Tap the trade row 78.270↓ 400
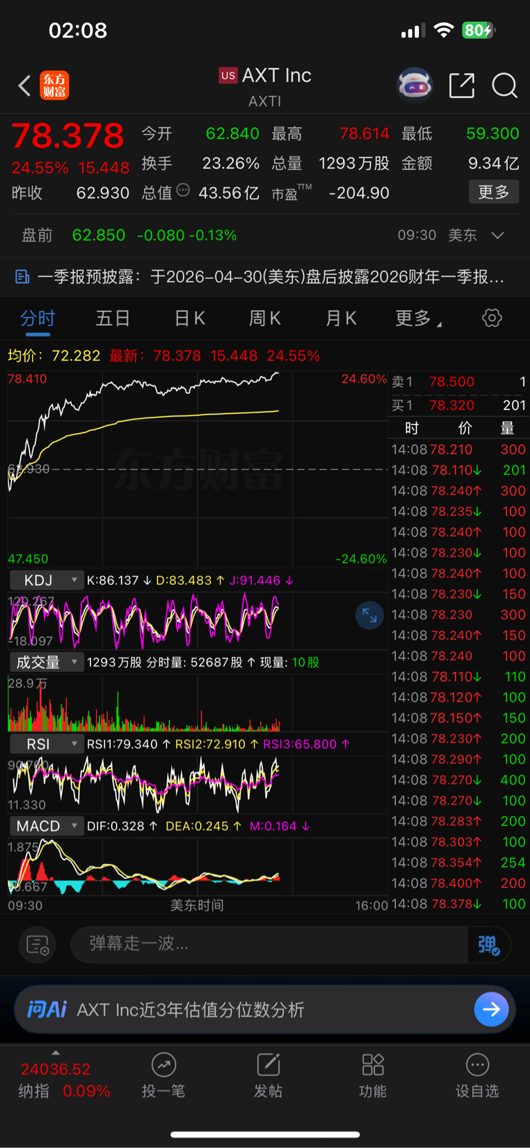Screen dimensions: 530x1148 pyautogui.click(x=459, y=780)
